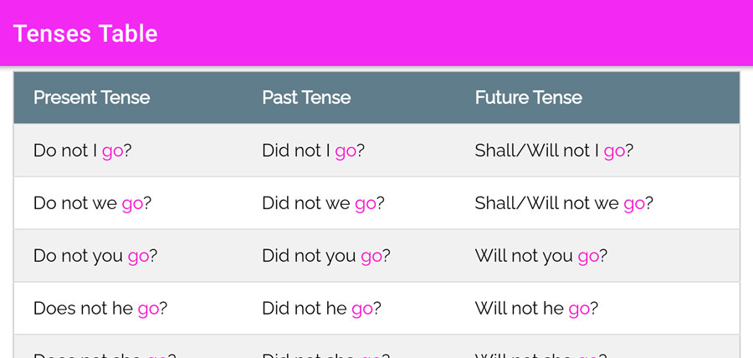Click the partially visible "Does not she go?" row
Viewport: 753px width, 358px height.
click(x=105, y=353)
